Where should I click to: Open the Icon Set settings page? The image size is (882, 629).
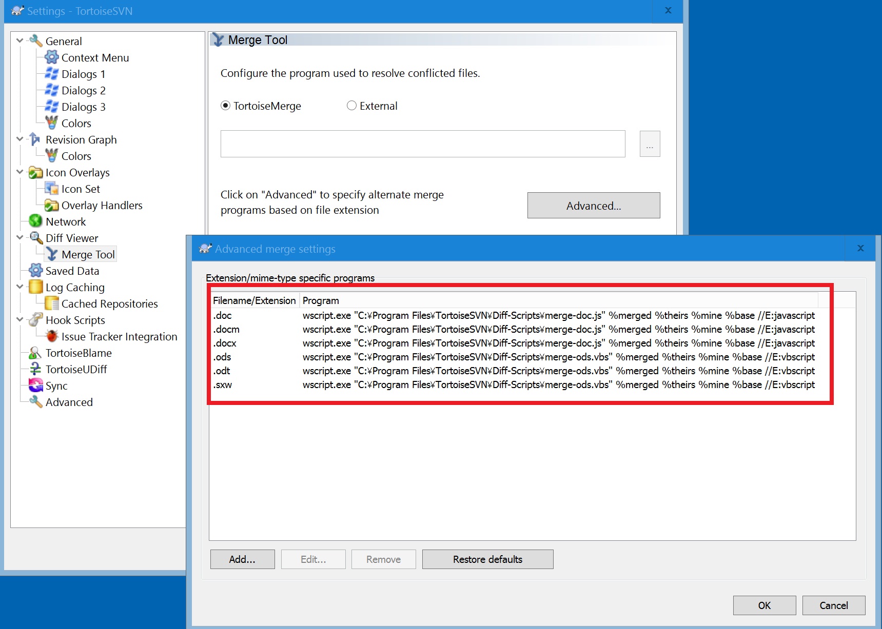81,189
